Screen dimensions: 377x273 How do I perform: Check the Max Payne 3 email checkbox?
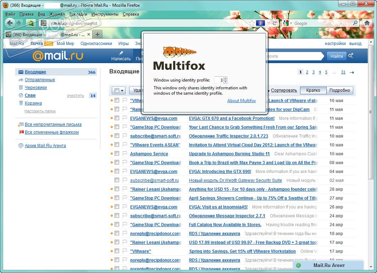click(117, 162)
